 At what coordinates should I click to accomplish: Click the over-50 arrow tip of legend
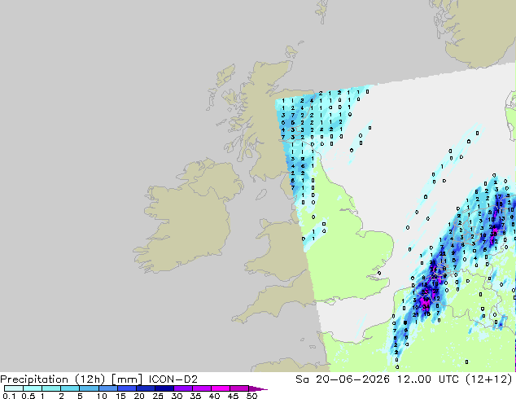coord(258,388)
